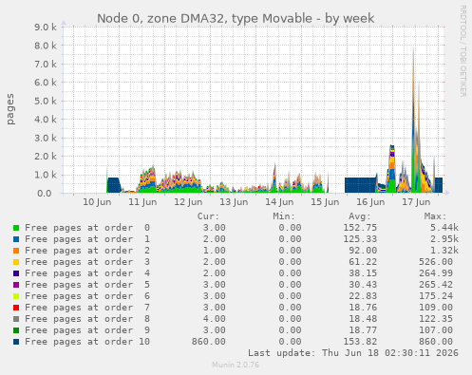
Task: Click the orange order 2 legend swatch
Action: click(16, 251)
